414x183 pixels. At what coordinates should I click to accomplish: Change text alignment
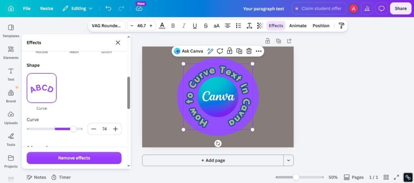pyautogui.click(x=228, y=25)
